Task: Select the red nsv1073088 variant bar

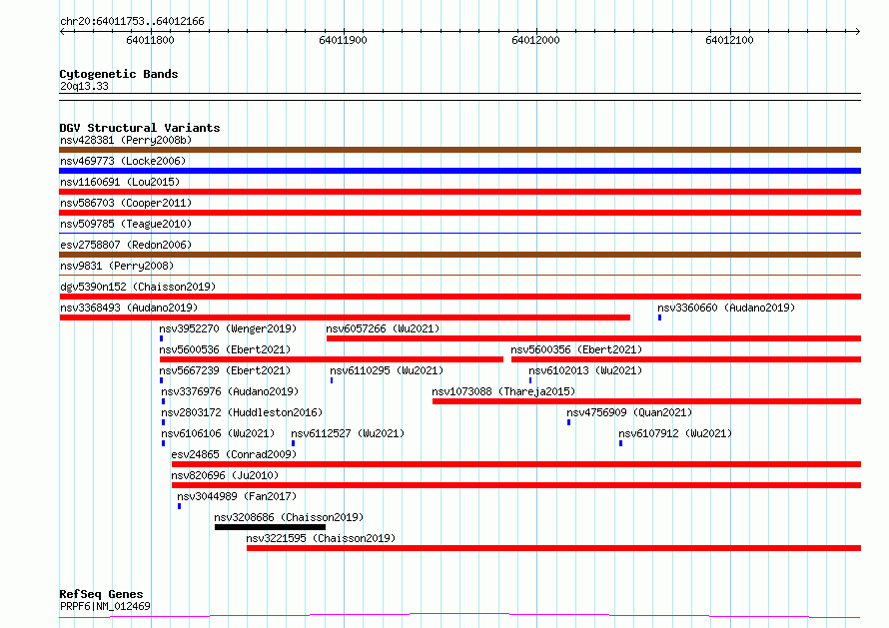Action: (647, 401)
